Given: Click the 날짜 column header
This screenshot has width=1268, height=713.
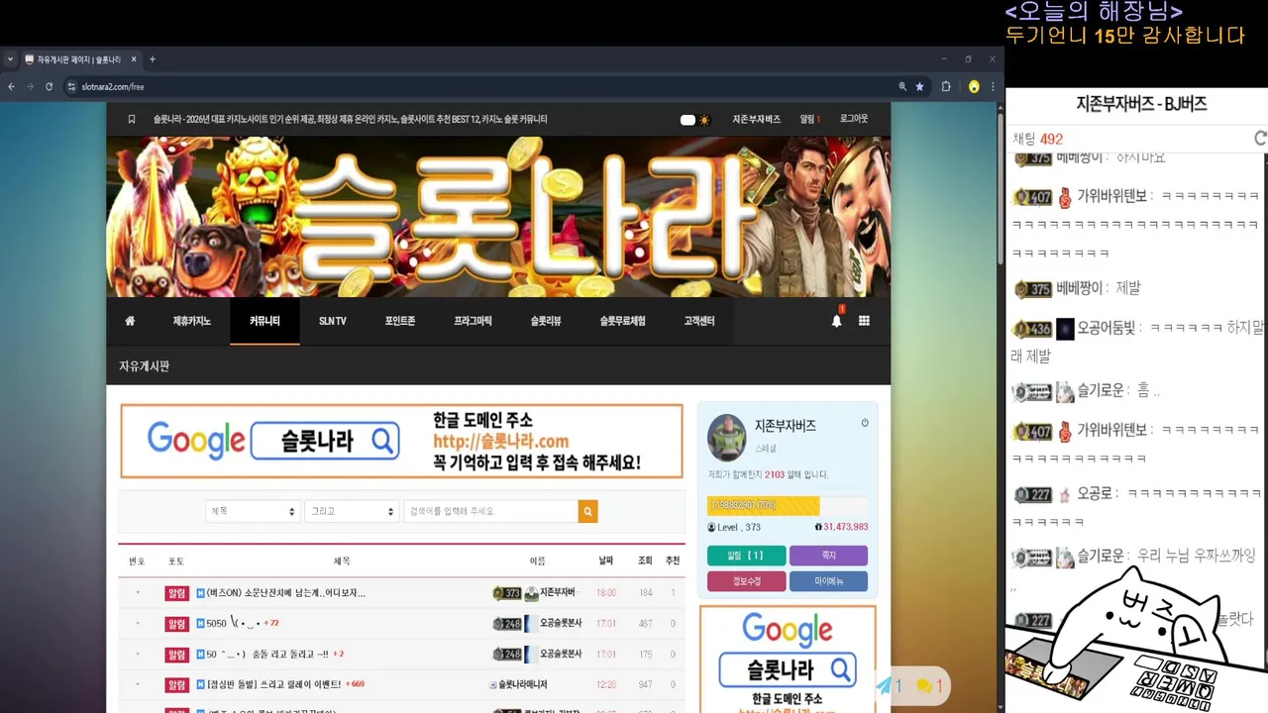Looking at the screenshot, I should pos(606,560).
